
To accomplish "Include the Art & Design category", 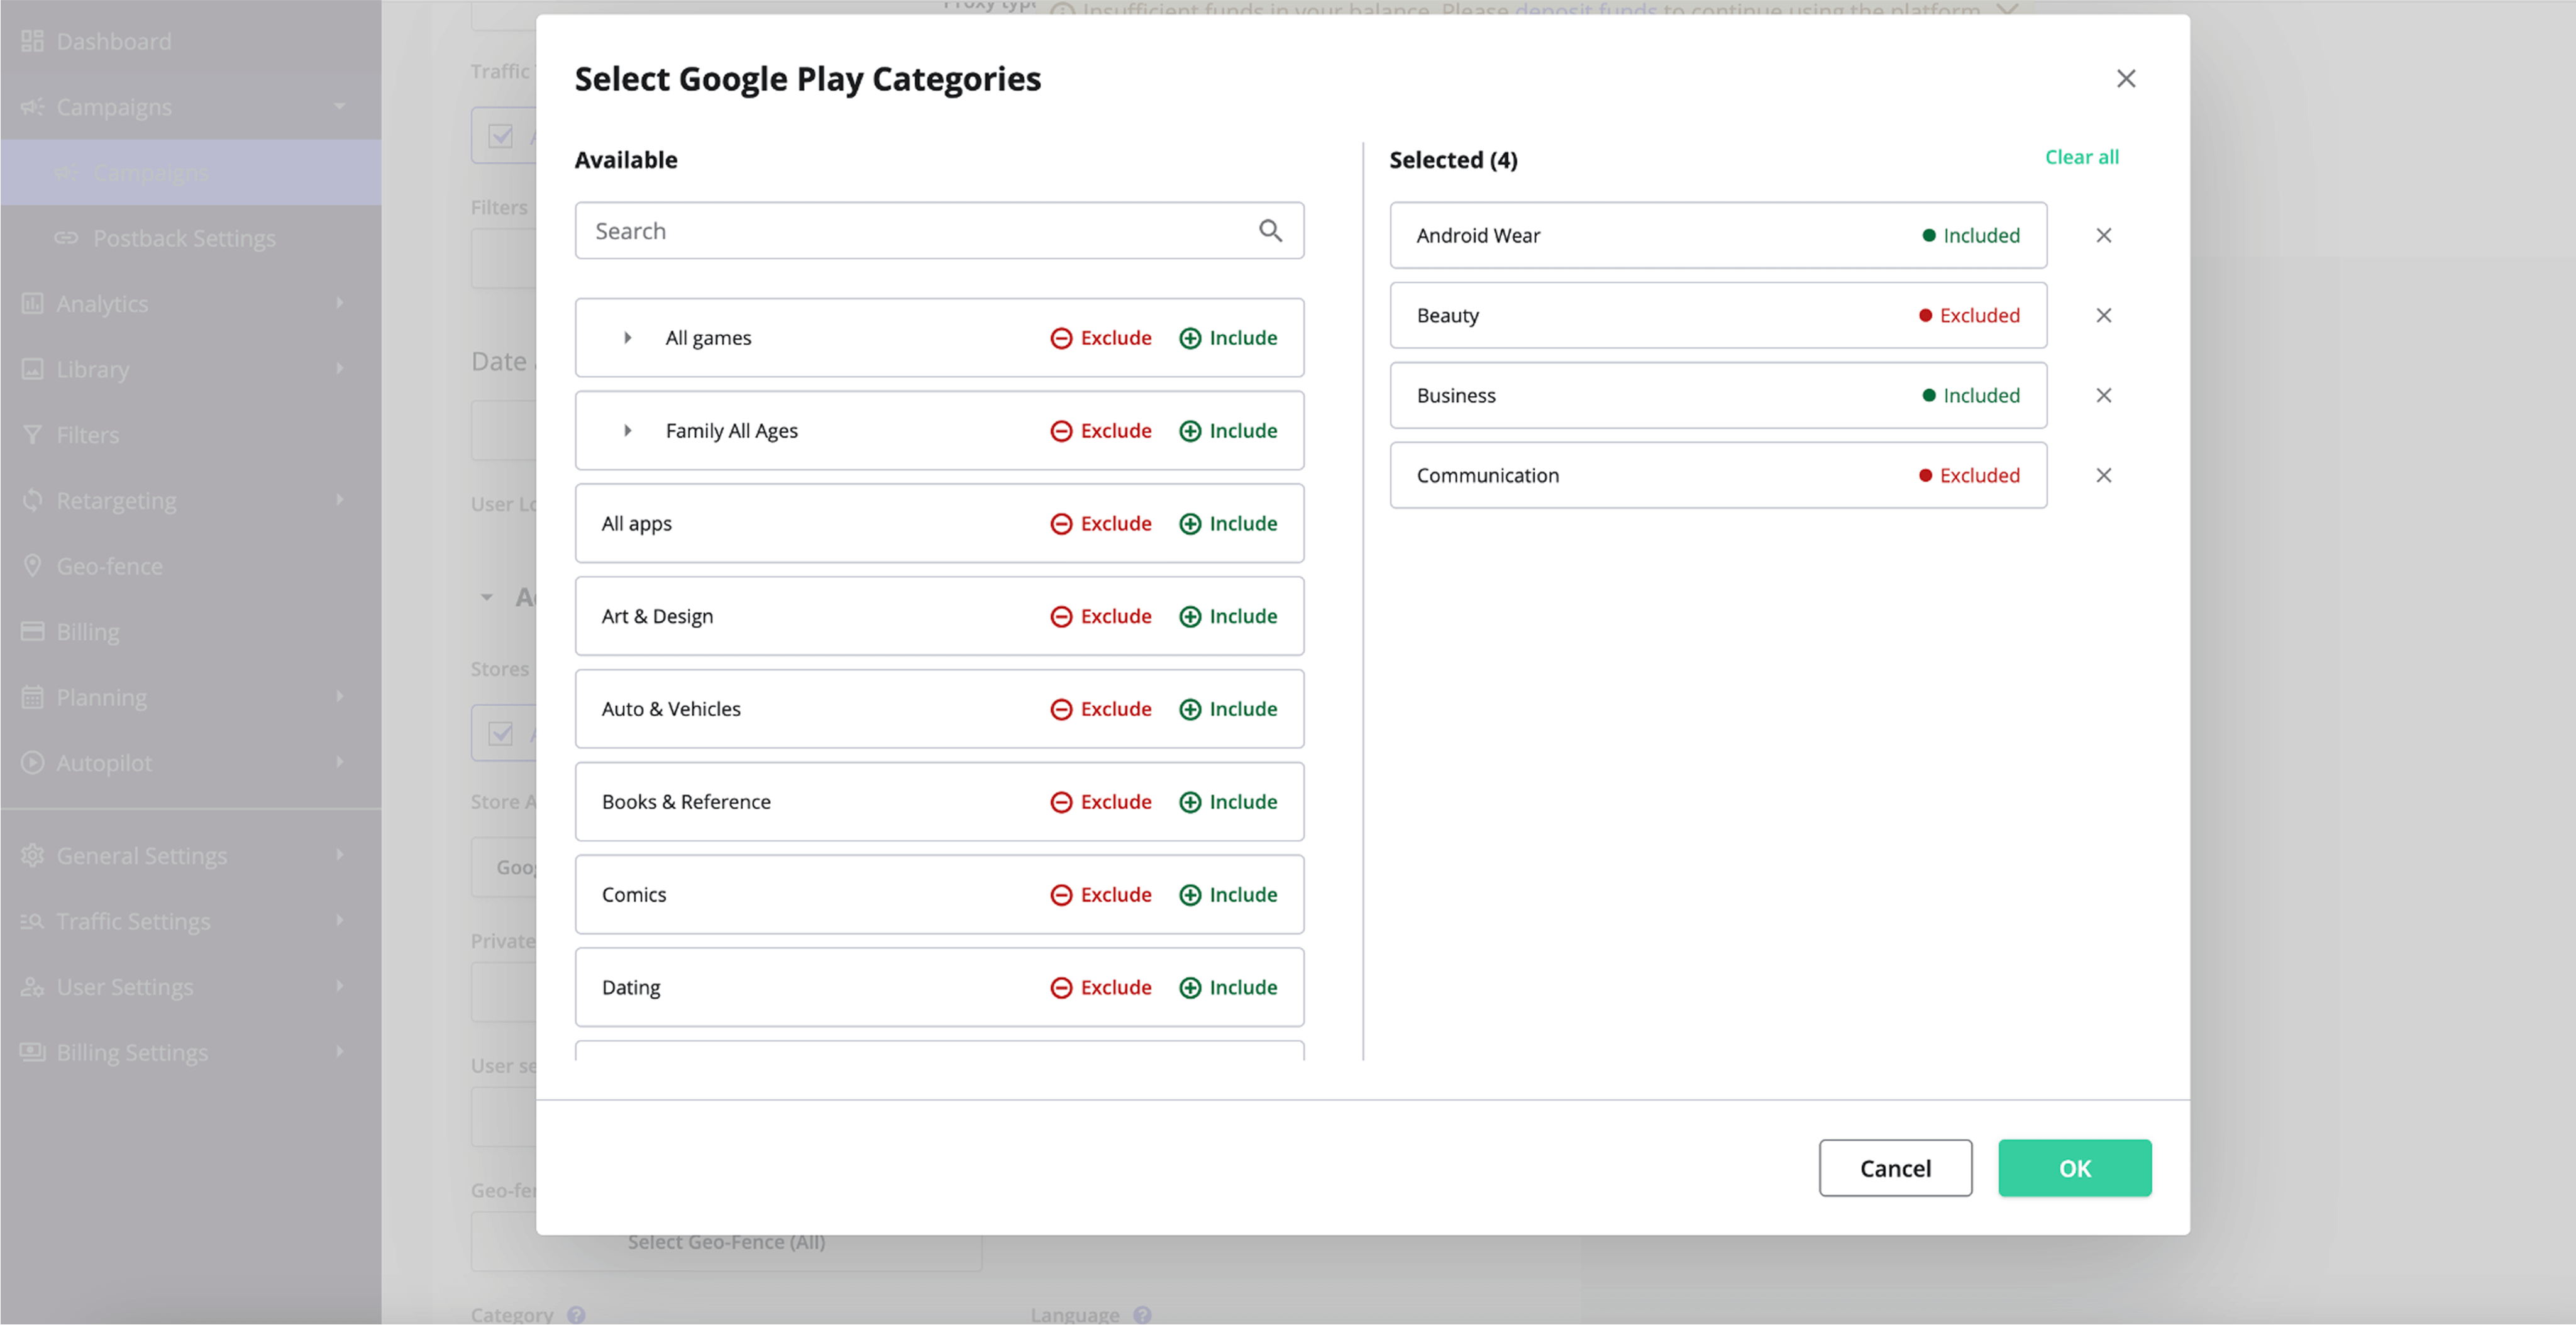I will click(x=1228, y=616).
